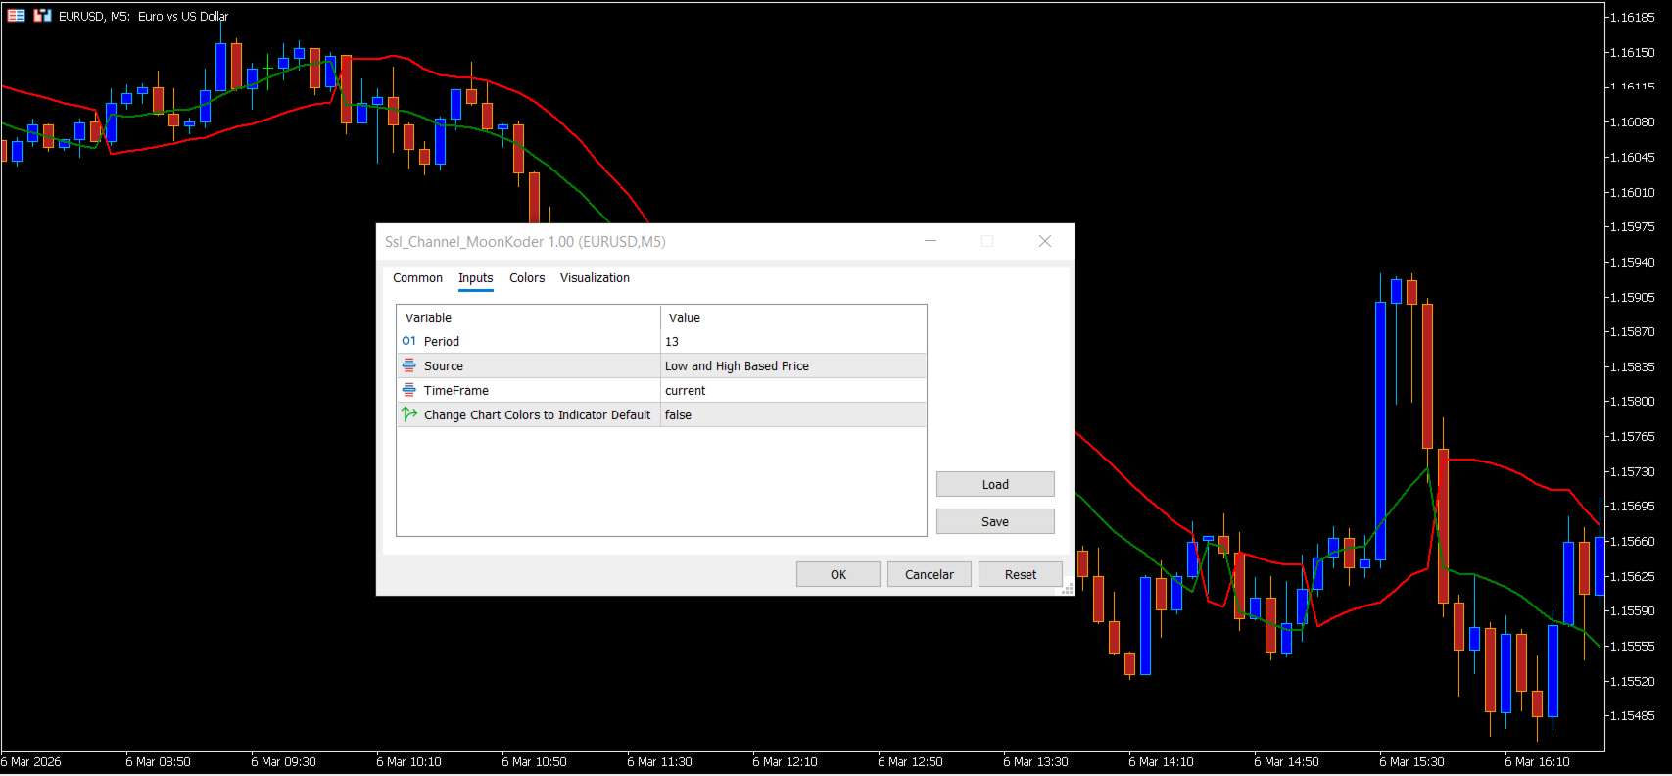Click the OK button
Image resolution: width=1672 pixels, height=776 pixels.
(x=838, y=574)
